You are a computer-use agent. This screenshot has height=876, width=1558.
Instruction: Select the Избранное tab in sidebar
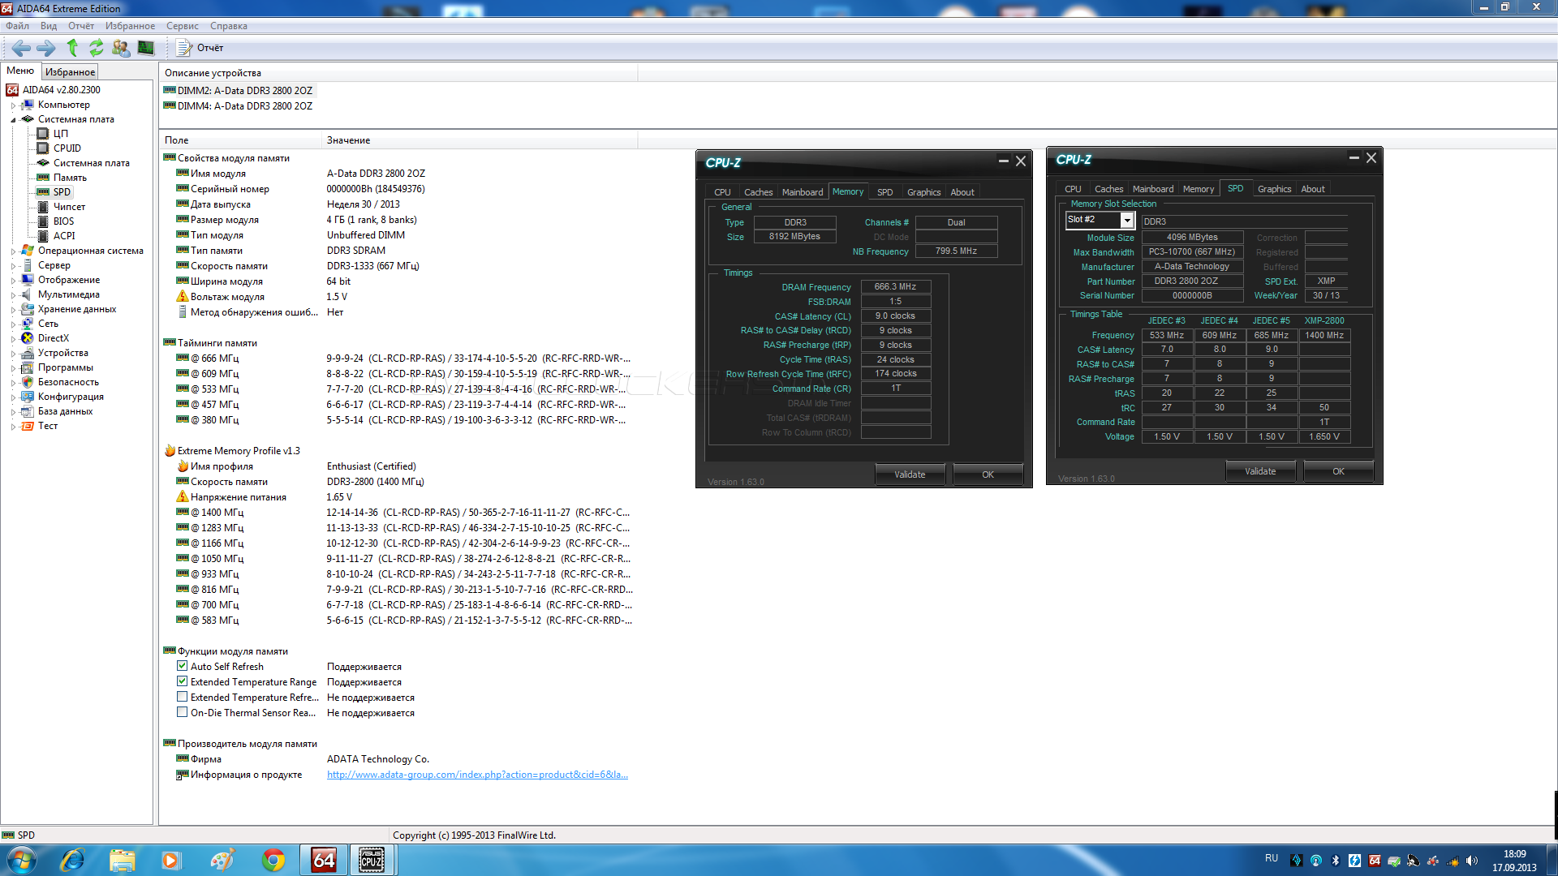click(70, 72)
